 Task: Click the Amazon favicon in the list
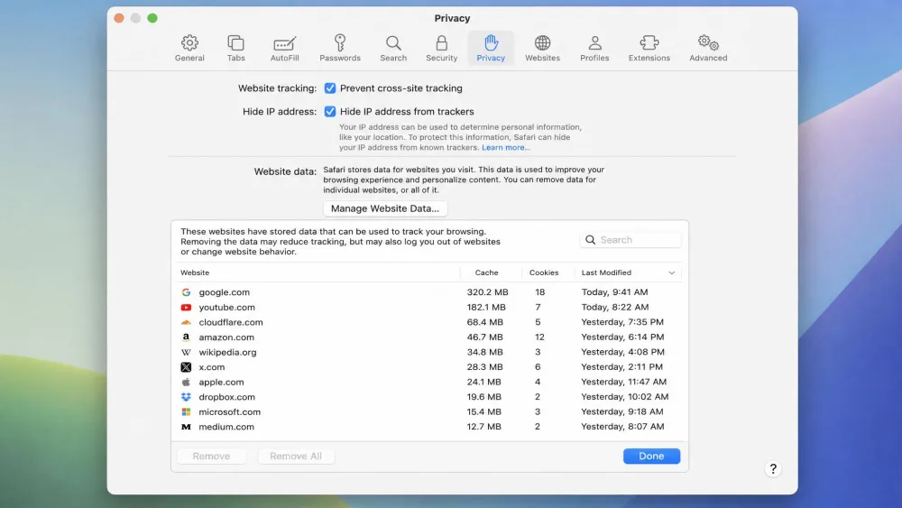click(186, 337)
